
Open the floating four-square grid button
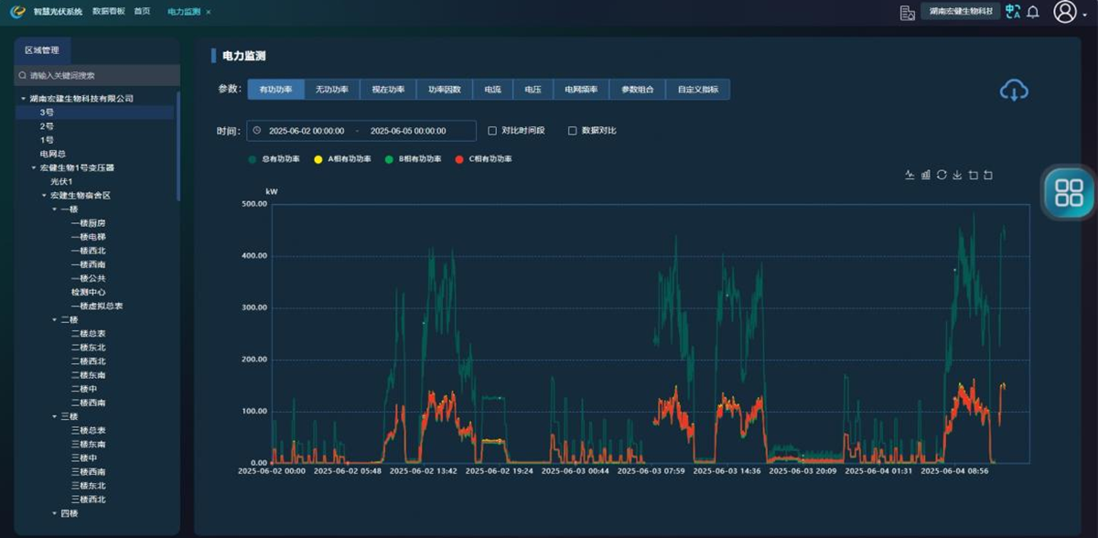(x=1068, y=192)
